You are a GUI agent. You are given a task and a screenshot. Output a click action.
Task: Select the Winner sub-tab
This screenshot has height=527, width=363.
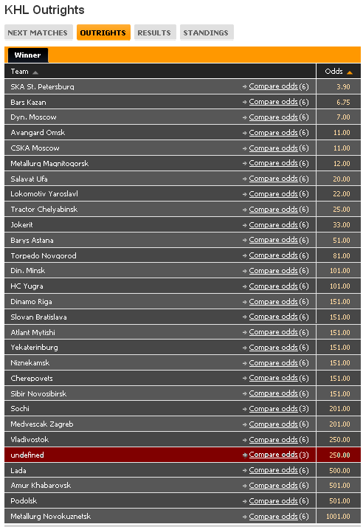[27, 55]
